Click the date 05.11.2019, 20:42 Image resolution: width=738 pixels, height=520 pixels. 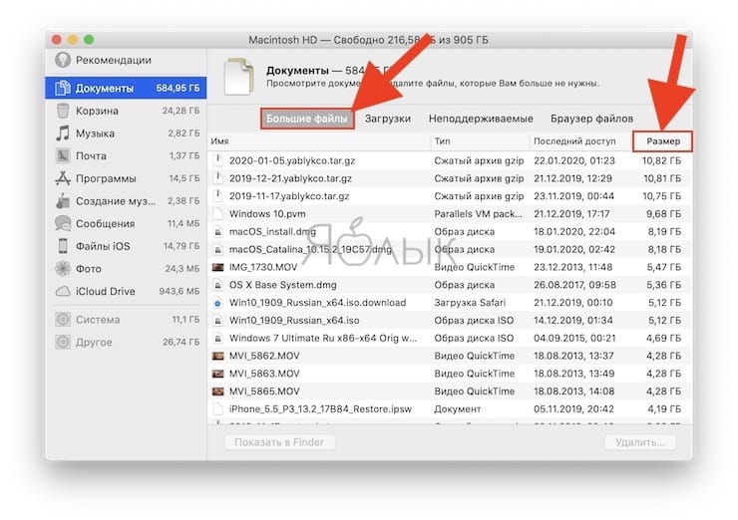point(573,409)
